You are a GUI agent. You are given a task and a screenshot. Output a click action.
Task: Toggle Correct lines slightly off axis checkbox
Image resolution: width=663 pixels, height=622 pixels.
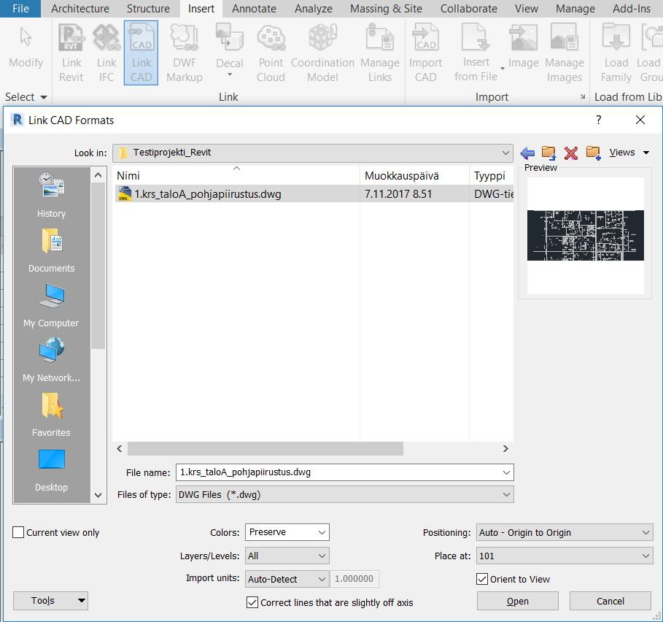(252, 602)
